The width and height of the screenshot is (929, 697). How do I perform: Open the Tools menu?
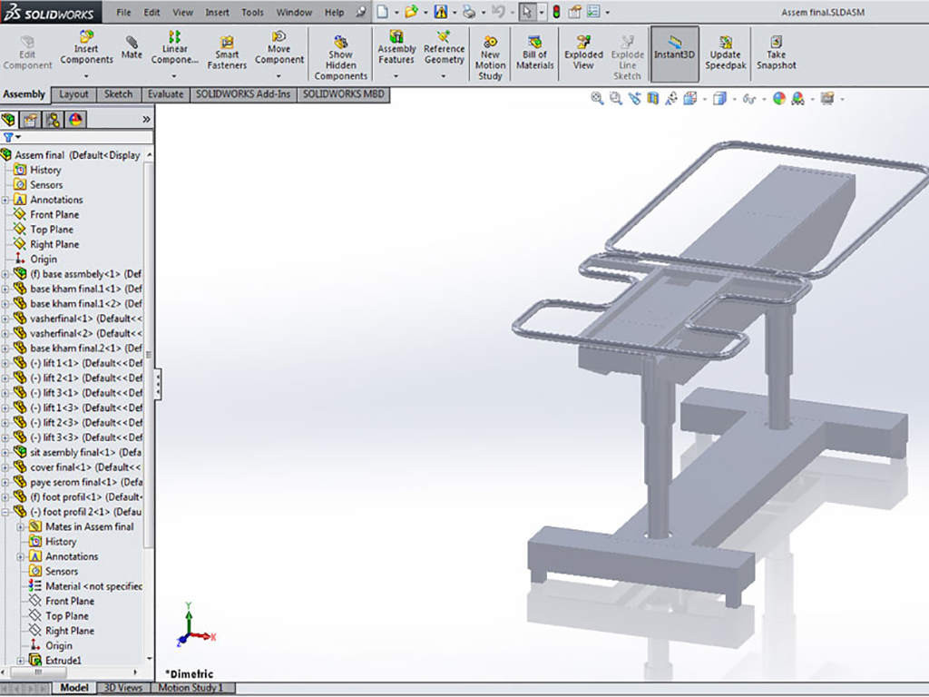(x=252, y=13)
